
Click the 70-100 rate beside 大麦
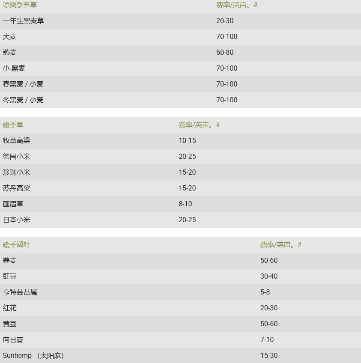(x=227, y=37)
